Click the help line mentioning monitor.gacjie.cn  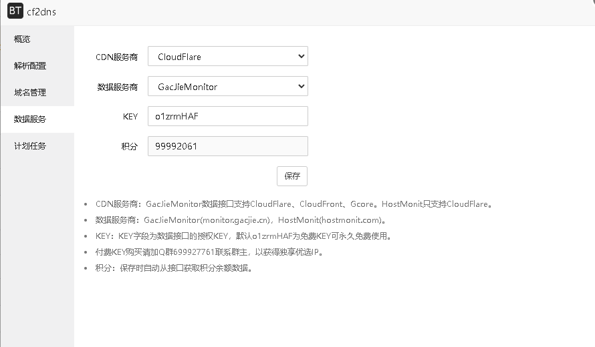pyautogui.click(x=241, y=220)
